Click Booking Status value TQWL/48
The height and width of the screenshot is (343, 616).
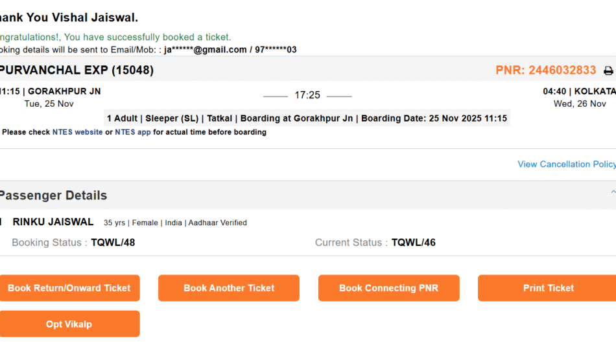pyautogui.click(x=113, y=243)
